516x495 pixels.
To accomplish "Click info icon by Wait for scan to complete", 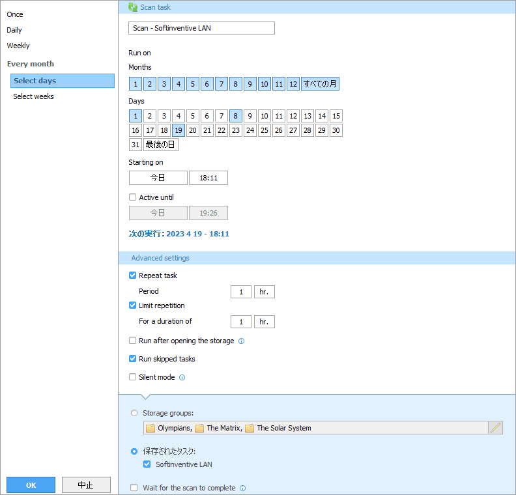I will 242,488.
